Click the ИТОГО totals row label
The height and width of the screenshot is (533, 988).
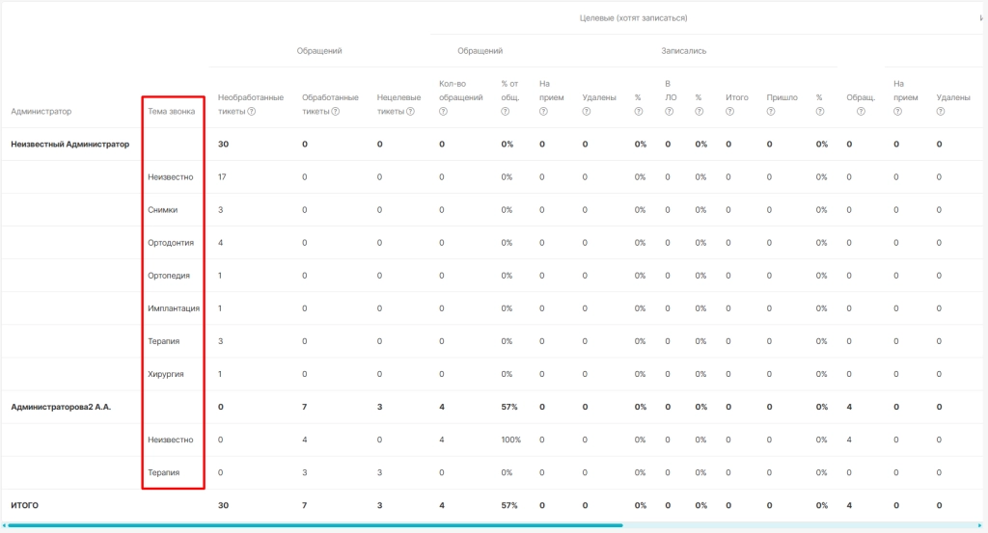(x=24, y=505)
